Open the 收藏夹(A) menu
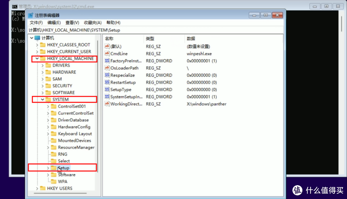This screenshot has width=347, height=199. coord(93,23)
